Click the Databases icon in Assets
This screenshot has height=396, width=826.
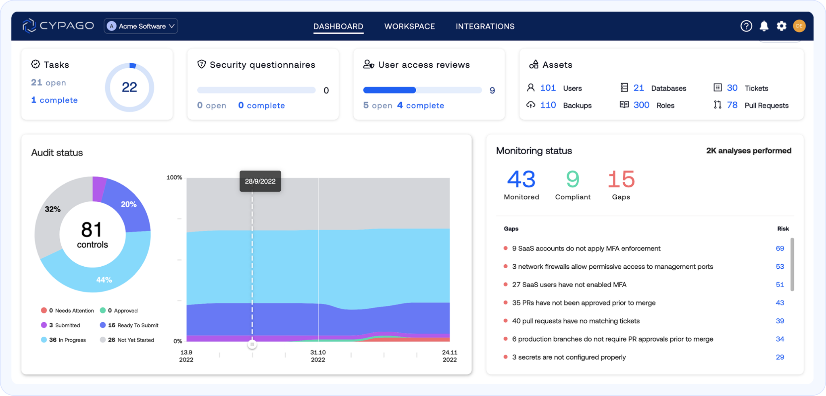[624, 88]
